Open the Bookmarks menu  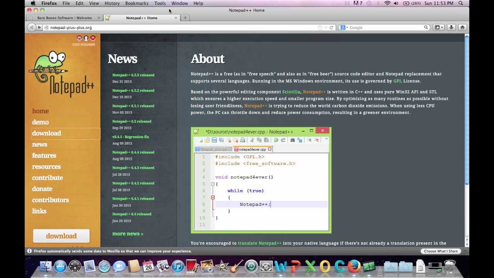[x=137, y=3]
